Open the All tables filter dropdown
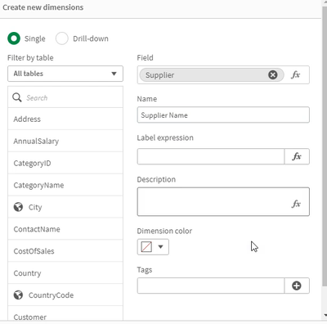The width and height of the screenshot is (327, 324). click(65, 74)
